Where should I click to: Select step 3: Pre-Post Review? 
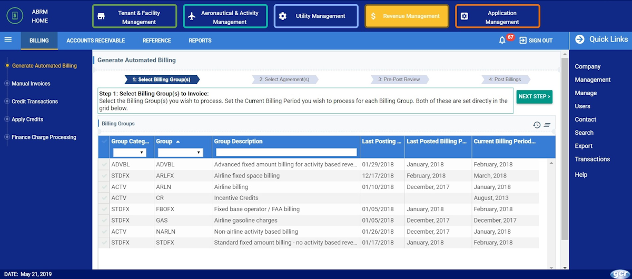click(x=399, y=79)
